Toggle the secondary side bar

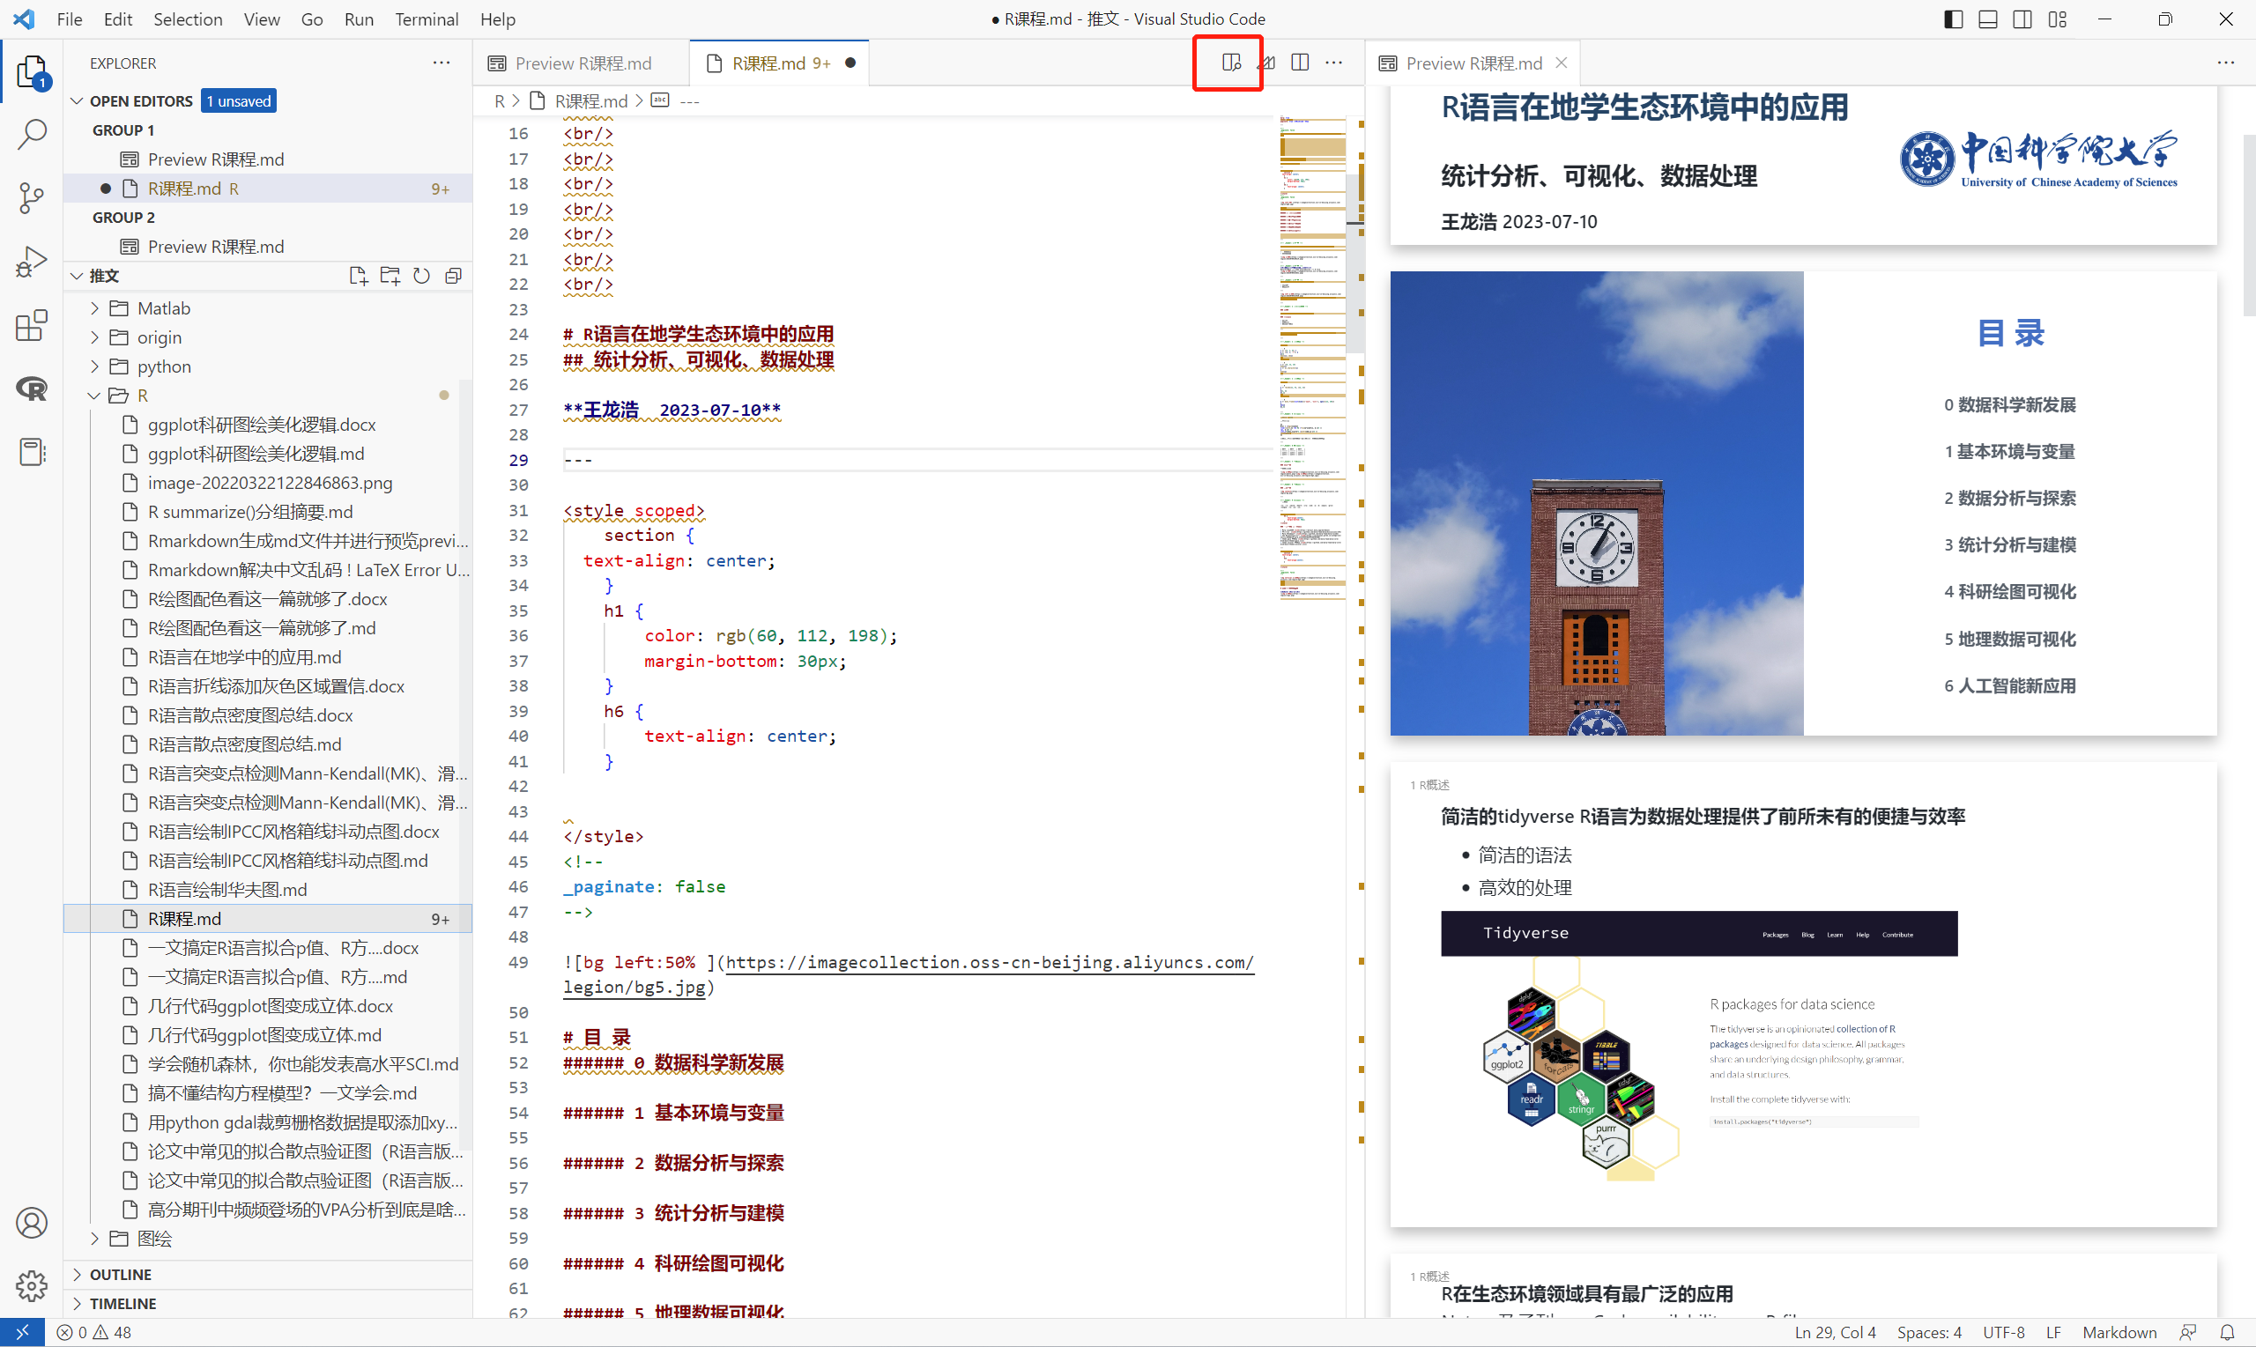(x=2022, y=19)
